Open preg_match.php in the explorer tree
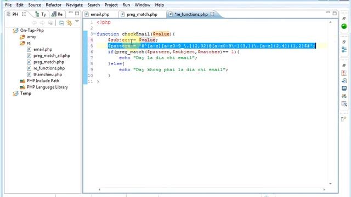 tap(49, 62)
